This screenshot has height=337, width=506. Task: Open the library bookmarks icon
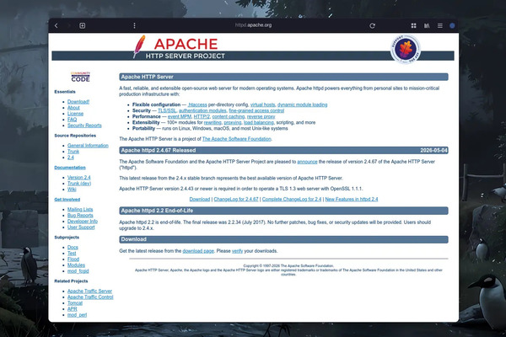[x=427, y=25]
